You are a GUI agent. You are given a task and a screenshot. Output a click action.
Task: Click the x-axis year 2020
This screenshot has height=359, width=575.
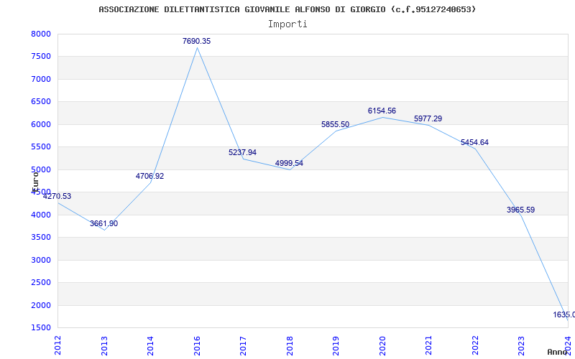383,345
